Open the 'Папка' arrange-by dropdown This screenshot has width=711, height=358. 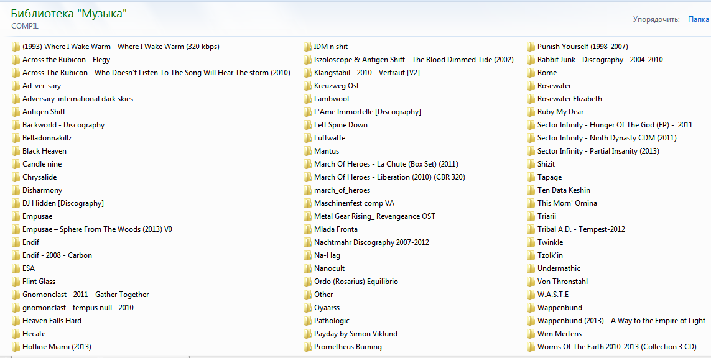[699, 19]
